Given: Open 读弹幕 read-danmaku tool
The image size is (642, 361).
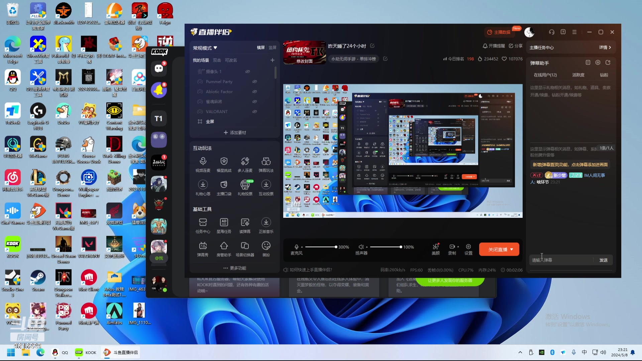Looking at the screenshot, I should click(x=245, y=226).
